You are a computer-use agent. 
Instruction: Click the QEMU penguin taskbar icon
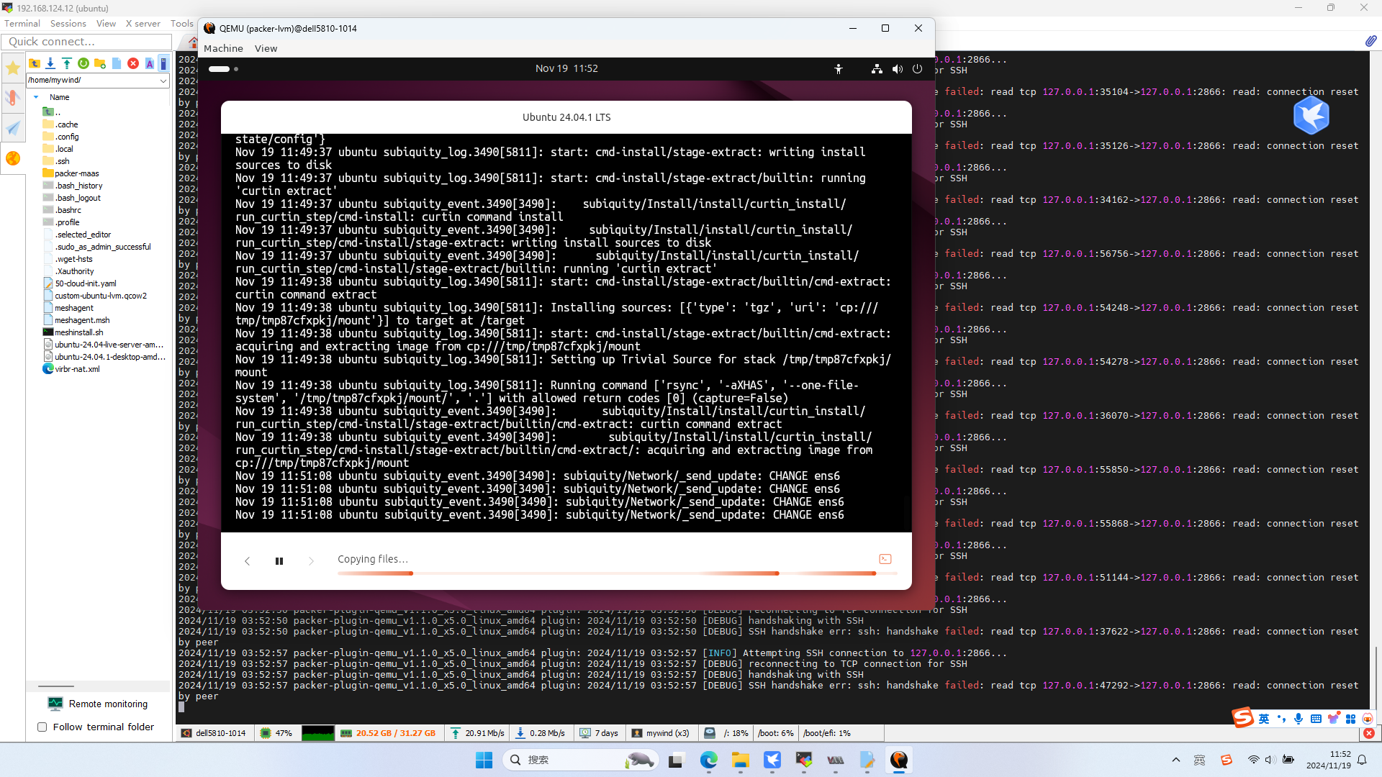[899, 760]
